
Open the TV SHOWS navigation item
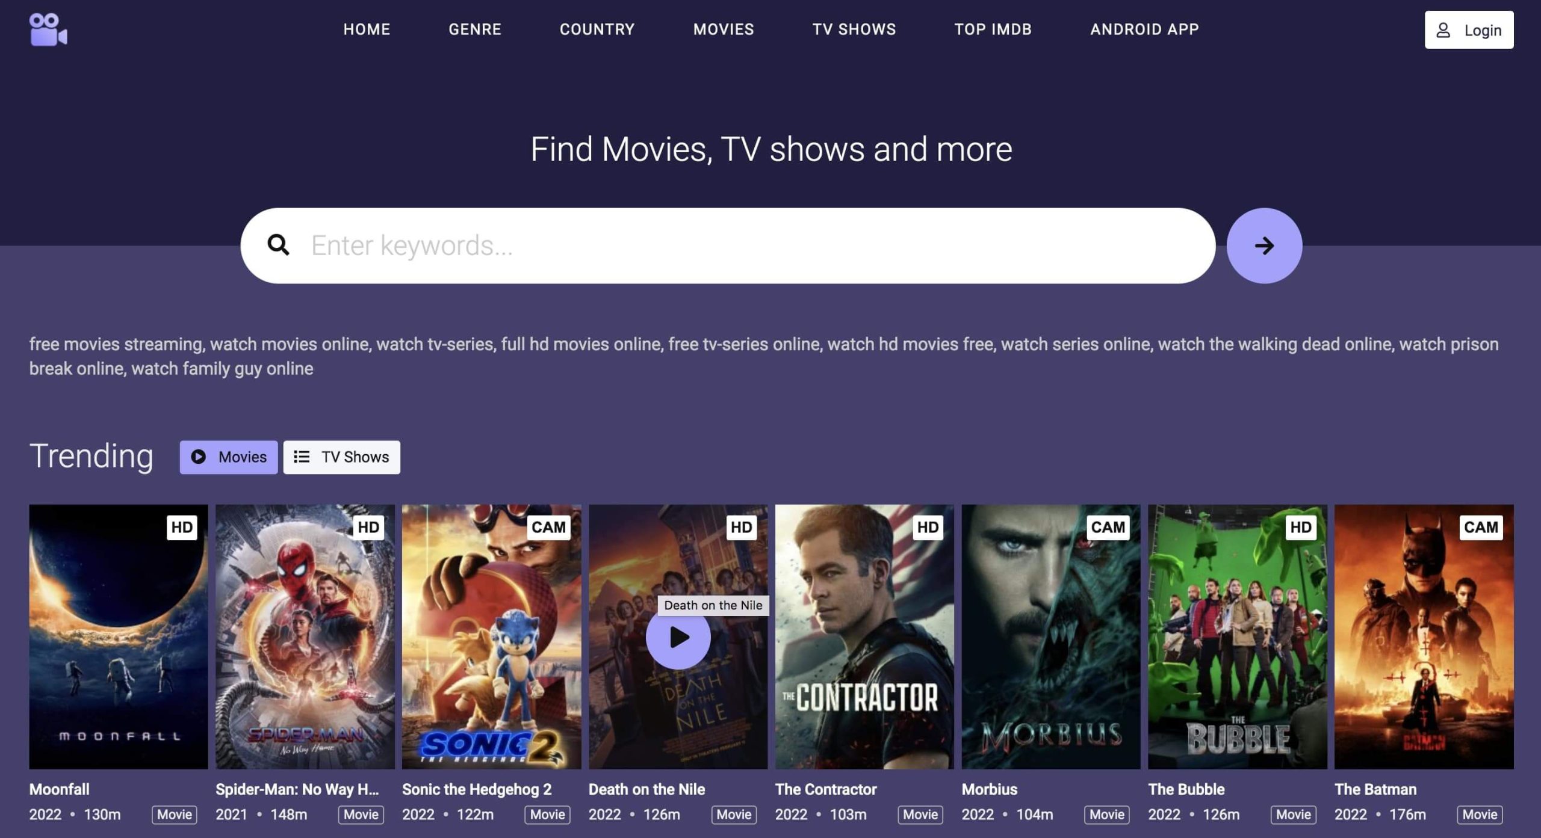(854, 29)
